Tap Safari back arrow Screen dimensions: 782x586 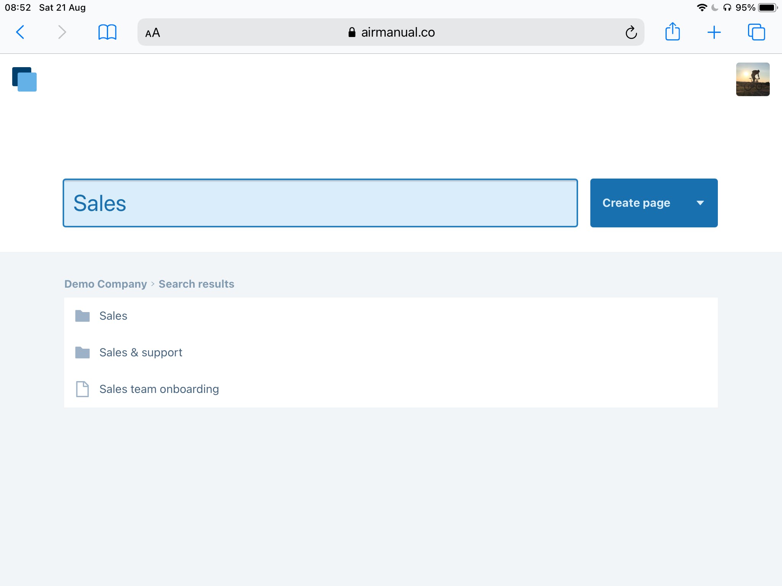(20, 32)
